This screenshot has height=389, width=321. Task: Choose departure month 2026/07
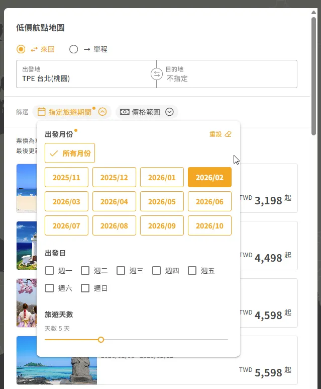pyautogui.click(x=66, y=225)
